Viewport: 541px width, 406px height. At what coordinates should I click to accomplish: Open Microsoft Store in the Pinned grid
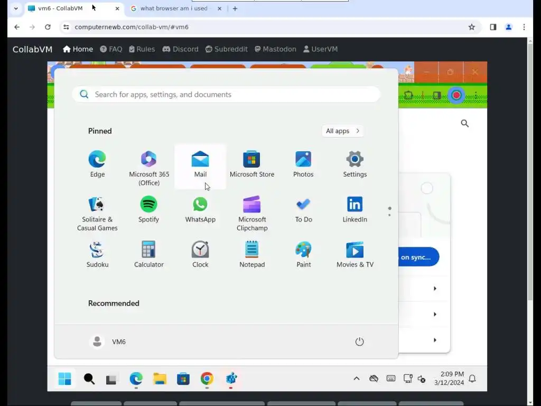[252, 164]
